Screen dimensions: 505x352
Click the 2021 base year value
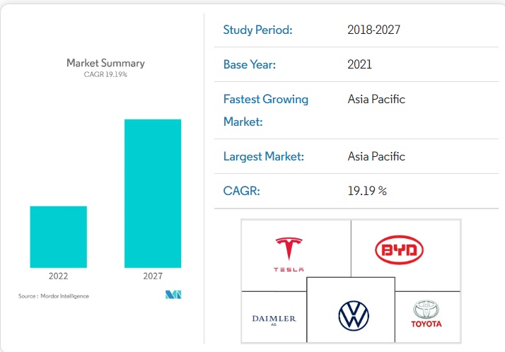click(360, 64)
